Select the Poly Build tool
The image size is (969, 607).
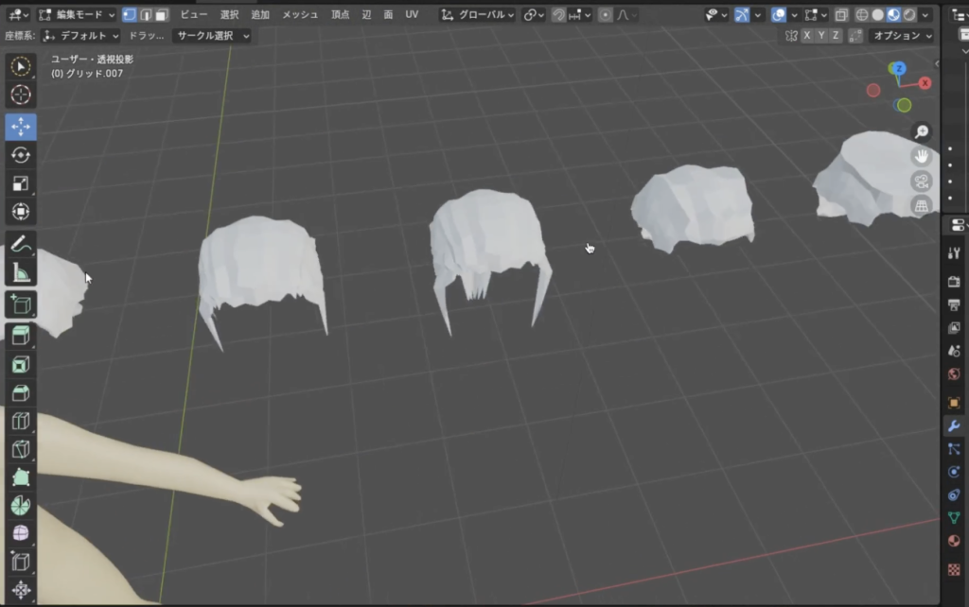[21, 477]
